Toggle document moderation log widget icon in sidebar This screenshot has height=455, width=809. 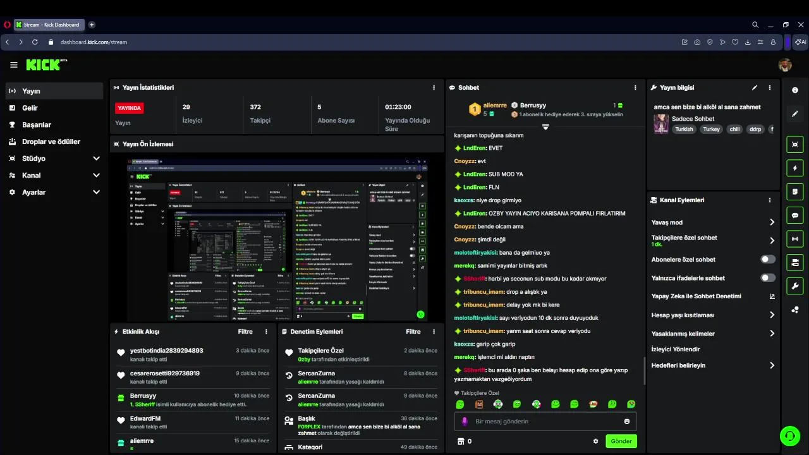pyautogui.click(x=795, y=191)
